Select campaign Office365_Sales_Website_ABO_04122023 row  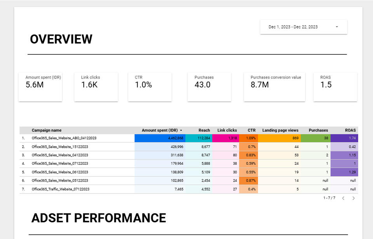point(64,138)
